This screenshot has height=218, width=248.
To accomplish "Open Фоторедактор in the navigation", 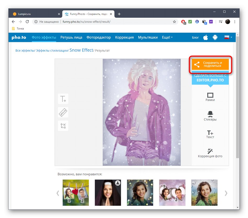I will [98, 37].
